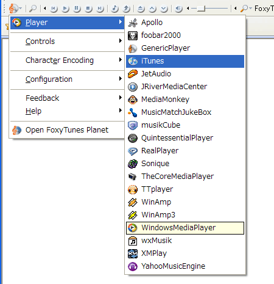
Task: Go to previous track icon
Action: (54, 9)
